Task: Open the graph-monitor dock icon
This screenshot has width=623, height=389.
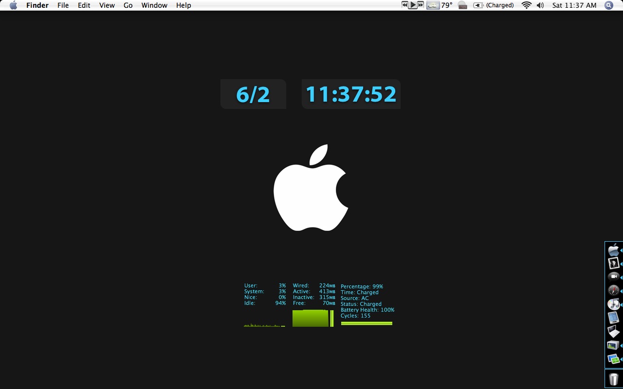Action: point(613,345)
